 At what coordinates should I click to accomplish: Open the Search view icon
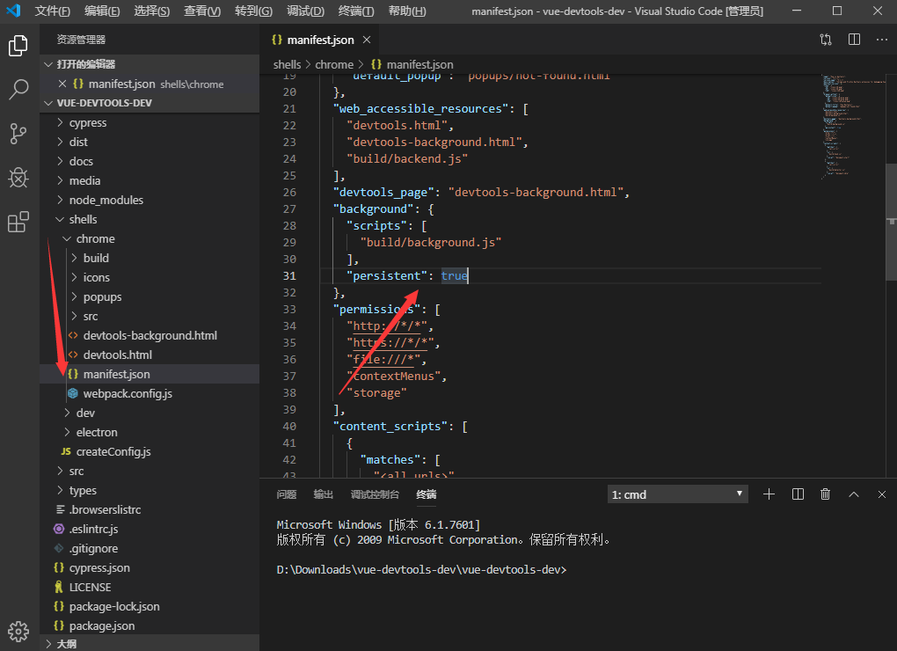click(x=18, y=89)
